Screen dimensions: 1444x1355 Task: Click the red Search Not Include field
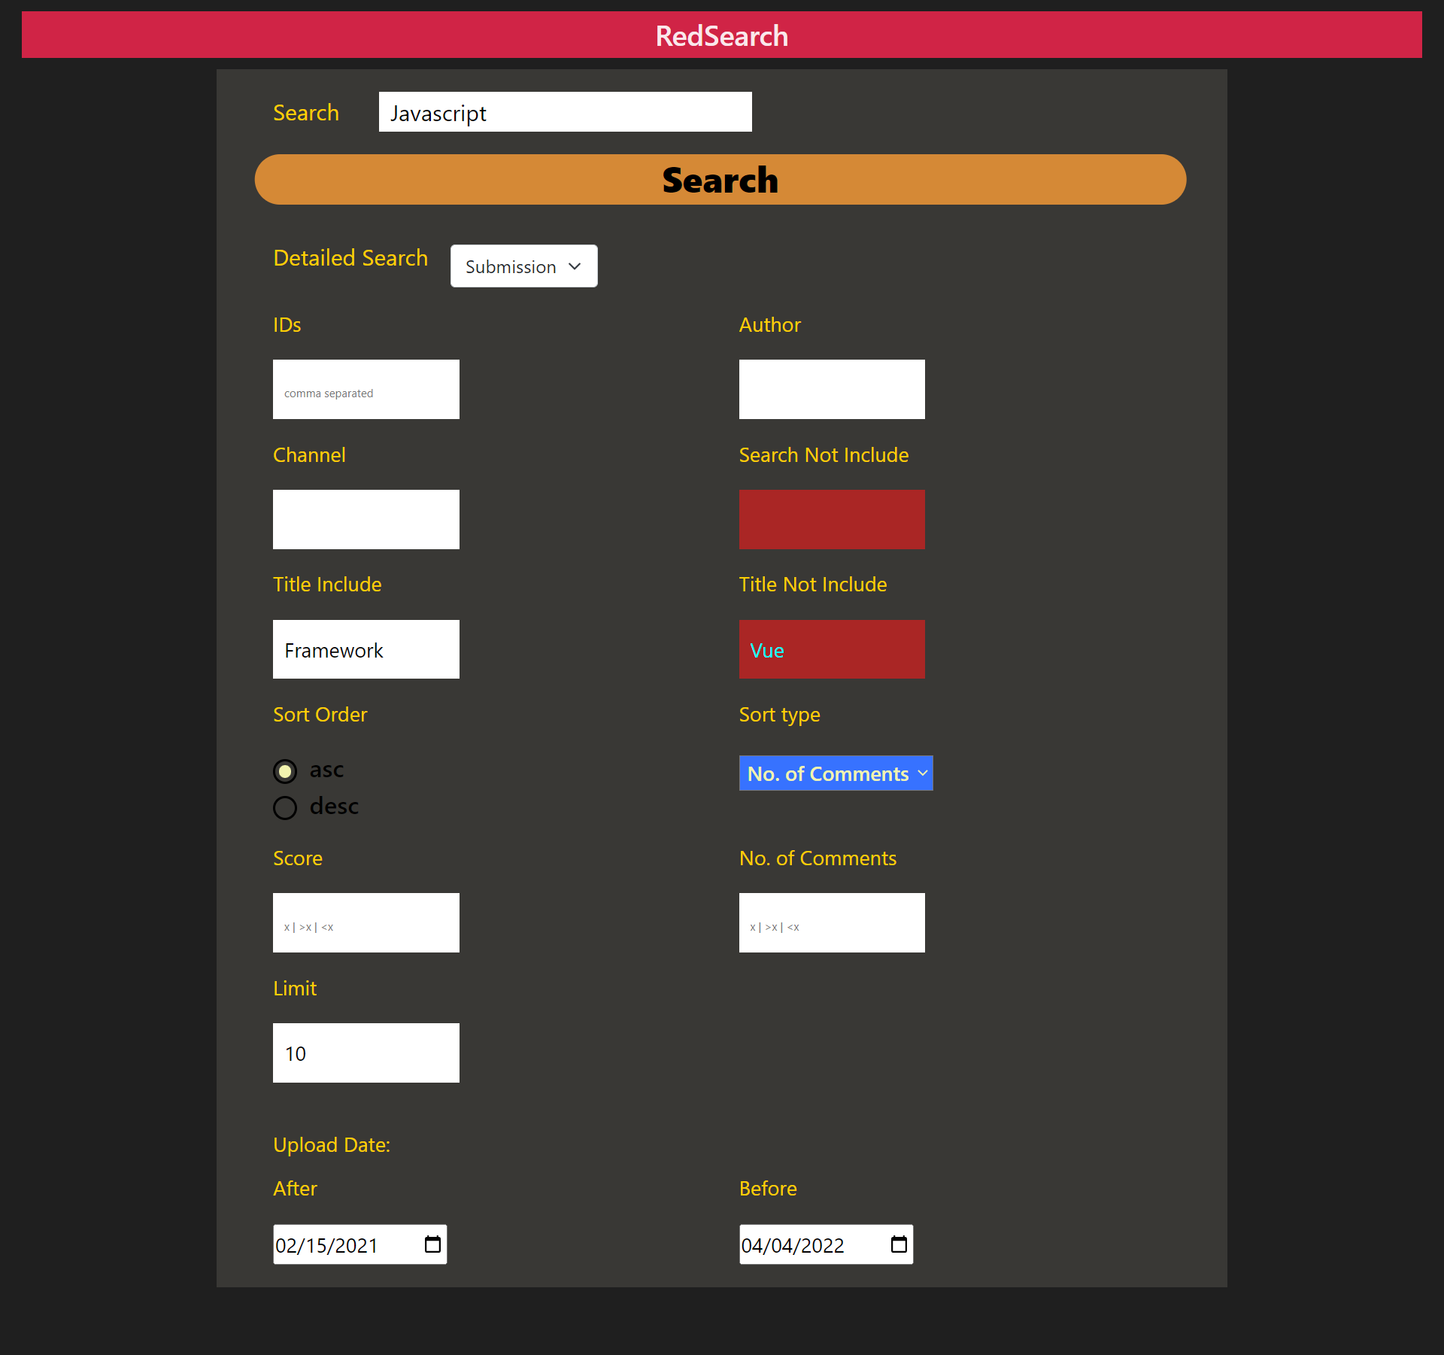[832, 520]
